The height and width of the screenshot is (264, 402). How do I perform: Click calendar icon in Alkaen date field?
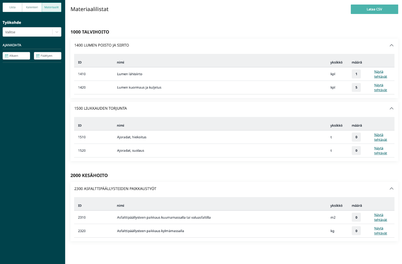point(7,56)
